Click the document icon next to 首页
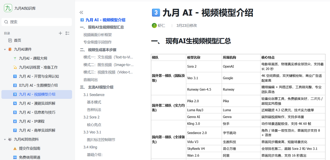 pyautogui.click(x=10, y=40)
